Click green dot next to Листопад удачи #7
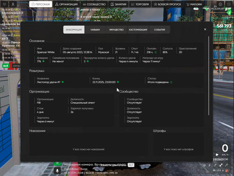The image size is (234, 176). tap(63, 82)
